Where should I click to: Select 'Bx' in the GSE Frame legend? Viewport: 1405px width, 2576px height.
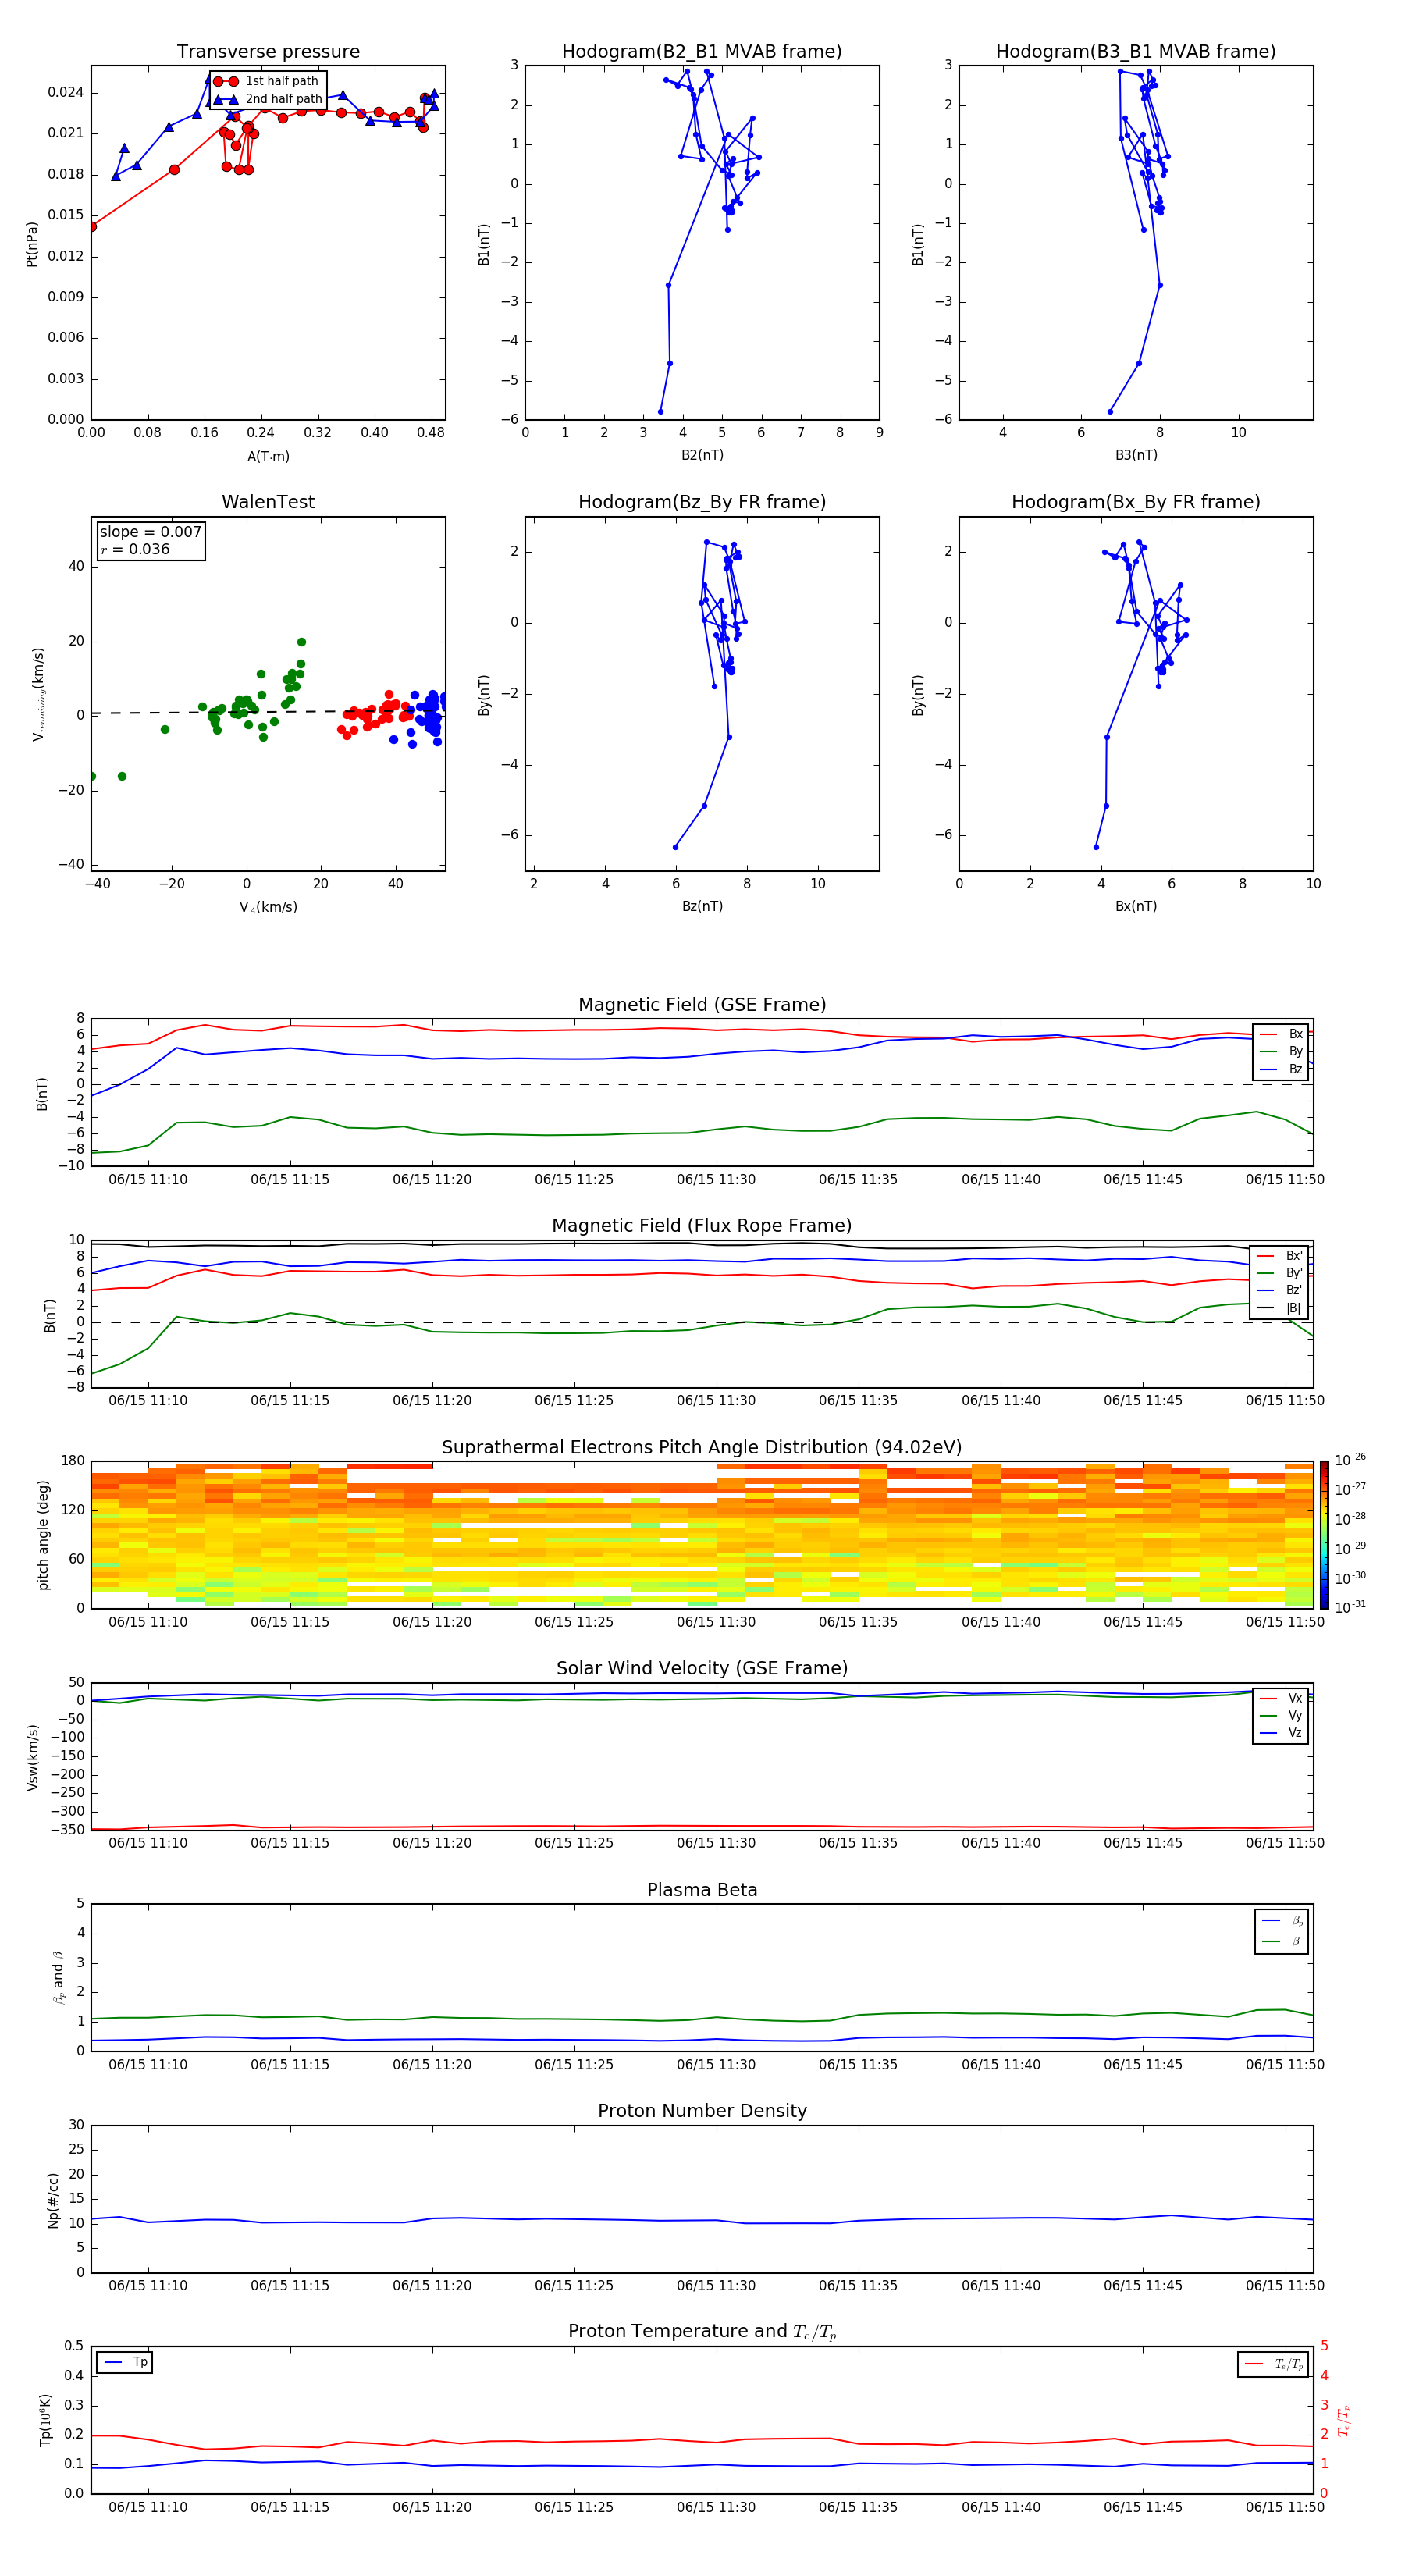pyautogui.click(x=1282, y=1034)
